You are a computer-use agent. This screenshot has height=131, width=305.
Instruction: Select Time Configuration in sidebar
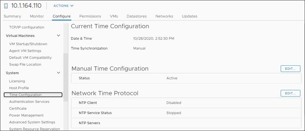33,95
